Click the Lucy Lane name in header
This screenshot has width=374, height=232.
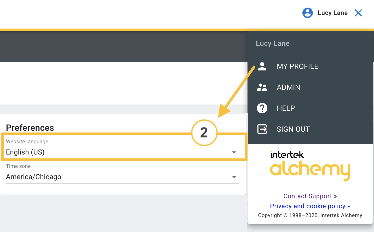point(333,13)
